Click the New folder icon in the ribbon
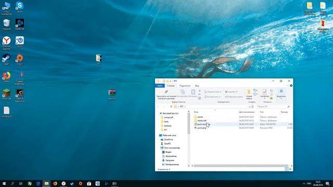The image size is (333, 187). pyautogui.click(x=249, y=92)
